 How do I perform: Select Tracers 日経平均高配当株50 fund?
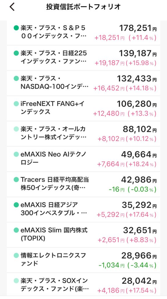(83, 184)
